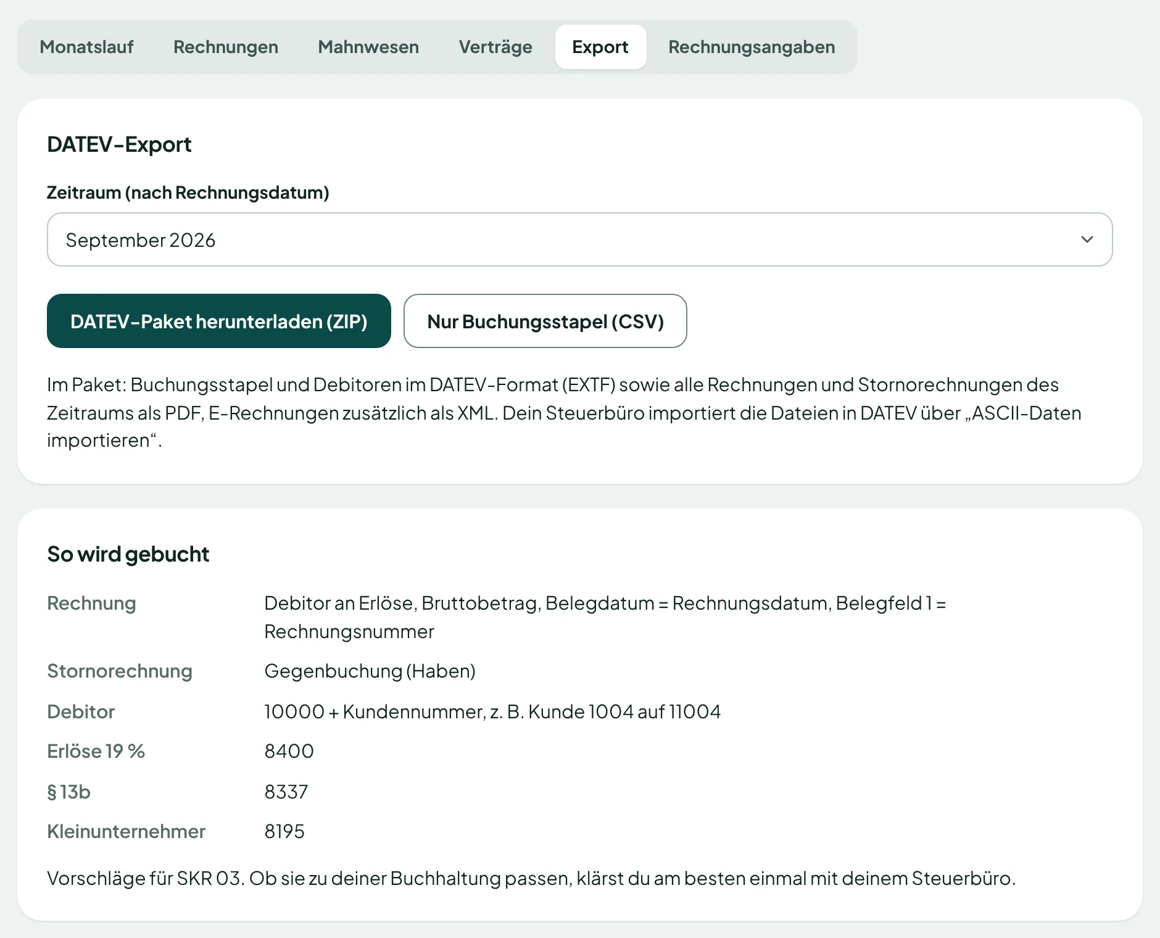Click the account number 8337

pyautogui.click(x=286, y=792)
